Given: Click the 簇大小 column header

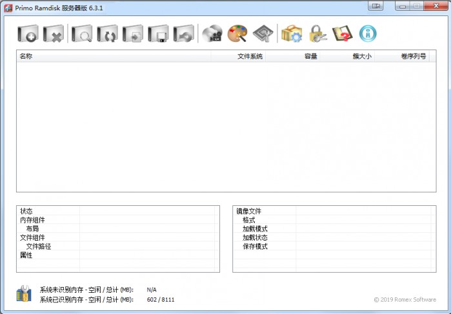Looking at the screenshot, I should point(347,56).
